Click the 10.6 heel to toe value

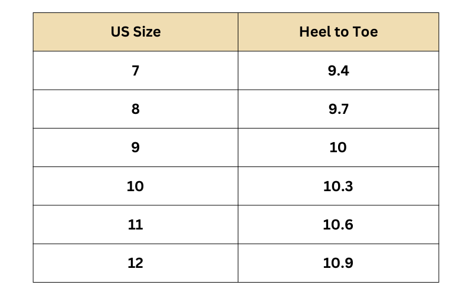click(x=338, y=225)
